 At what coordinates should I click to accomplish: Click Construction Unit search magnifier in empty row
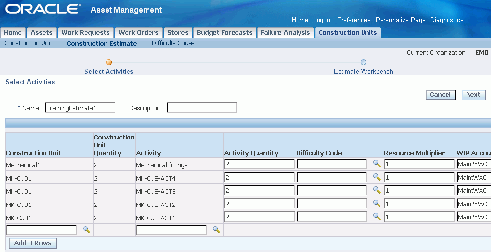(x=87, y=229)
